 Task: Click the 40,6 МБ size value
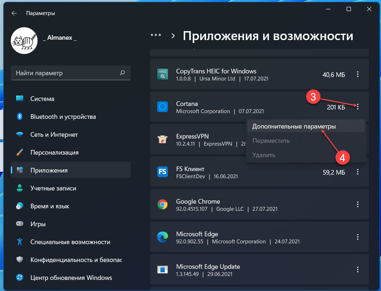point(334,74)
